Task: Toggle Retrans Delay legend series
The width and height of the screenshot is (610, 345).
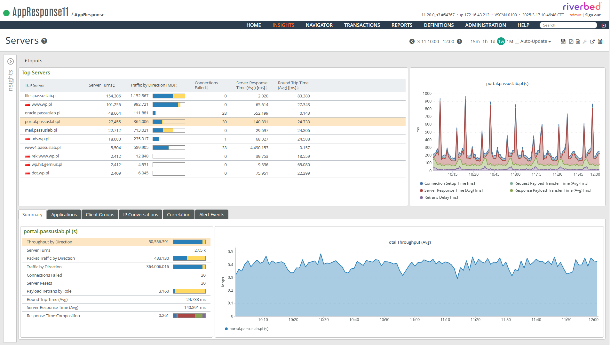Action: click(x=439, y=197)
